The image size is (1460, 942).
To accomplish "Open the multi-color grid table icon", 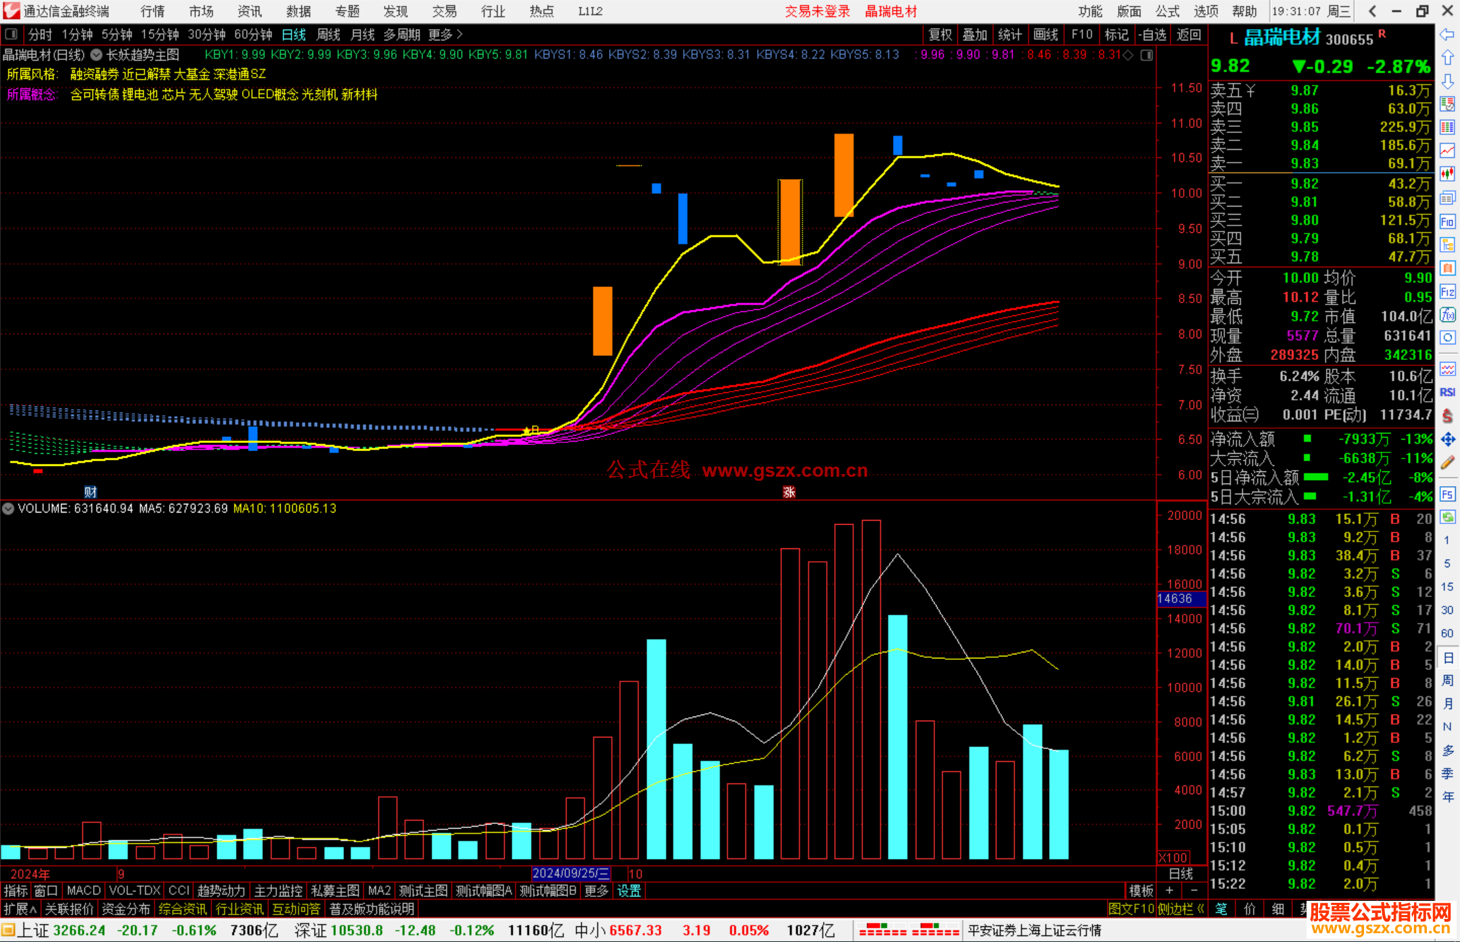I will click(1447, 128).
